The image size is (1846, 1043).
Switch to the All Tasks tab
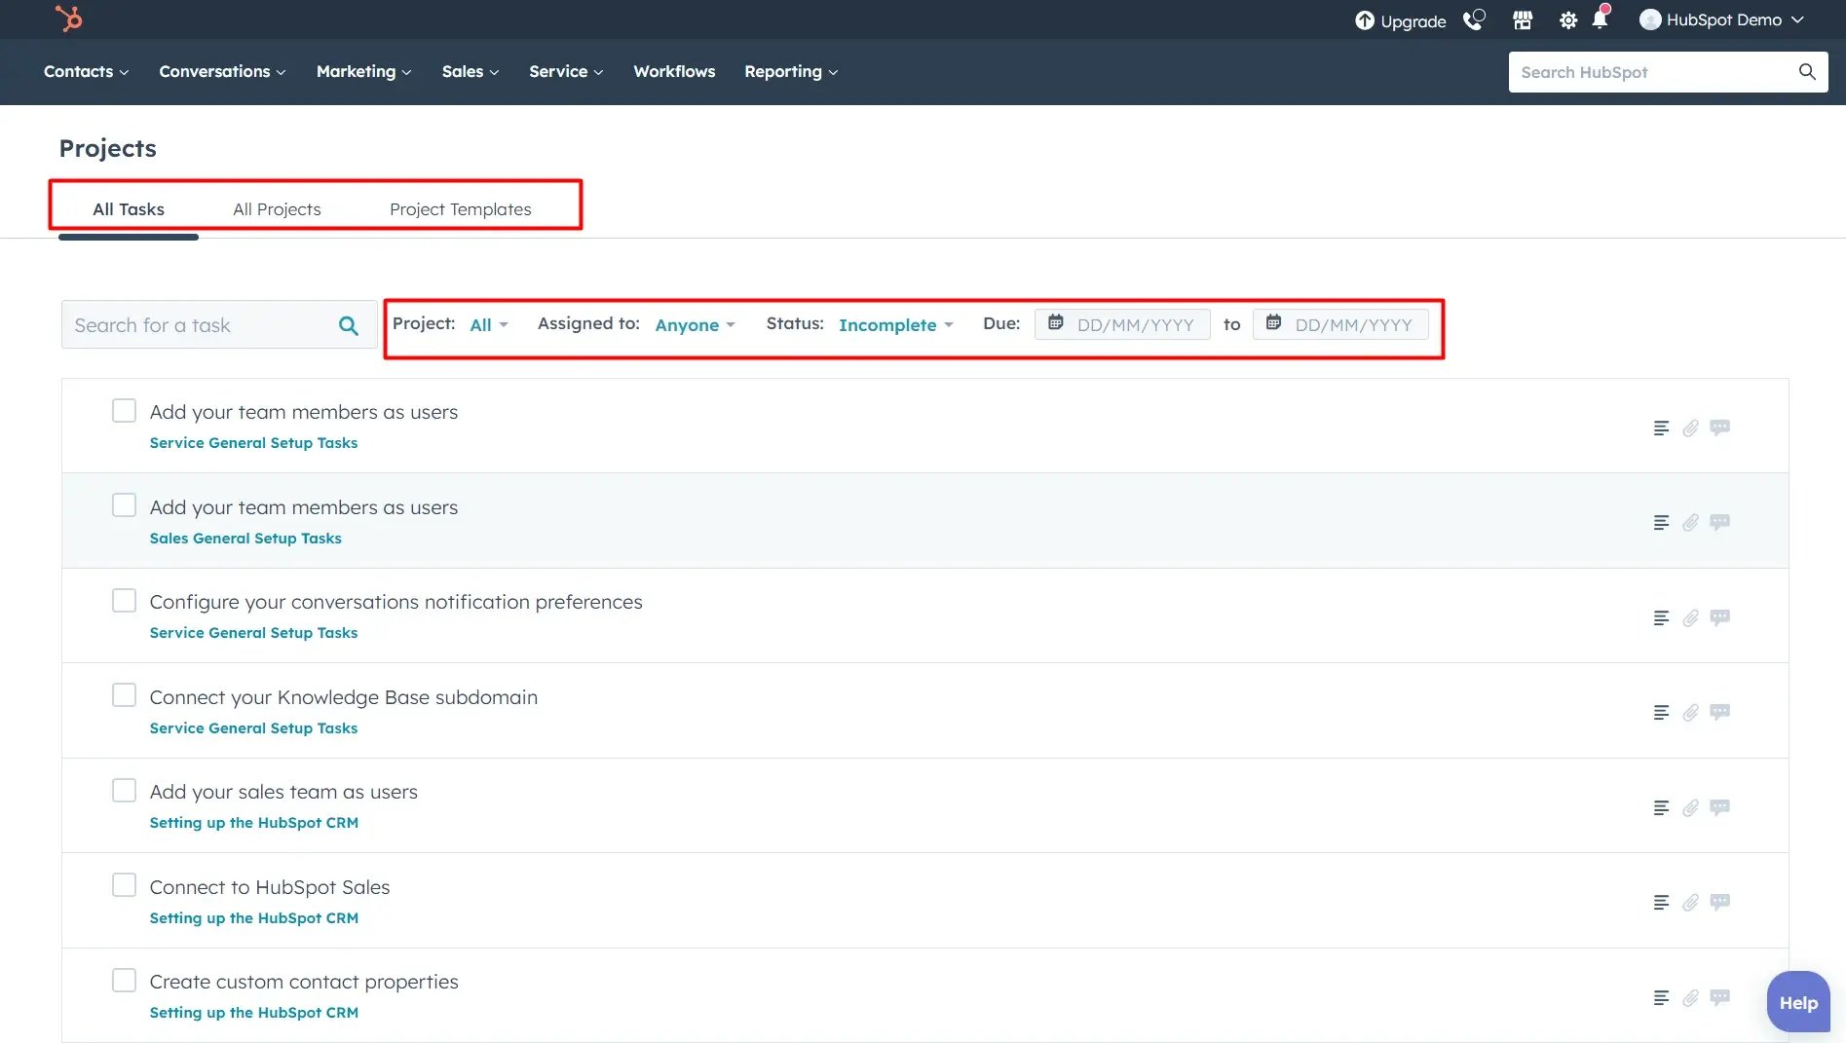pos(129,209)
